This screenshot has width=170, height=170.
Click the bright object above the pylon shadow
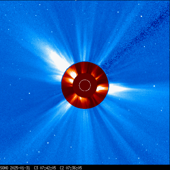tap(141, 16)
